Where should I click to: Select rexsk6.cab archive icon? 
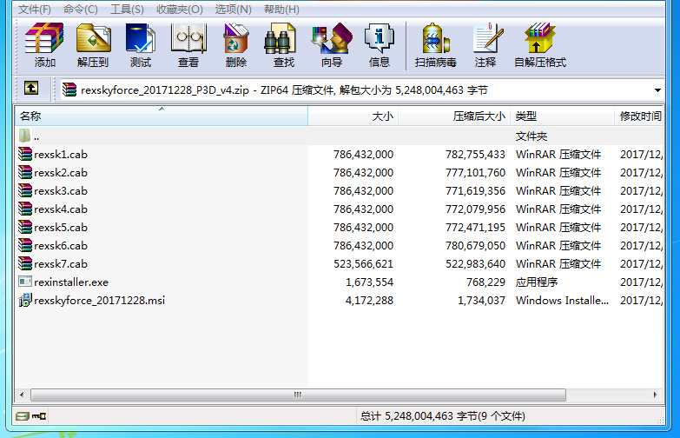pyautogui.click(x=25, y=245)
